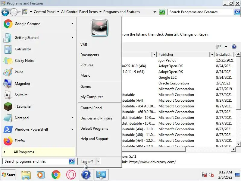
Task: Open Opera browser from taskbar
Action: pos(71,175)
